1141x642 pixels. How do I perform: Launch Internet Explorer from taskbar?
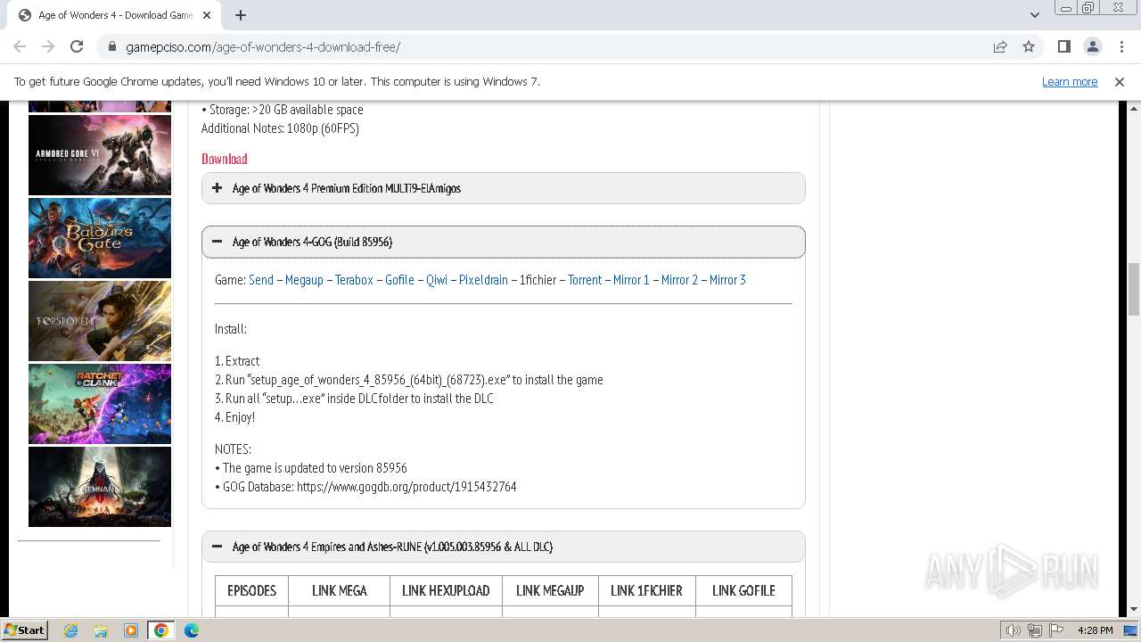70,630
